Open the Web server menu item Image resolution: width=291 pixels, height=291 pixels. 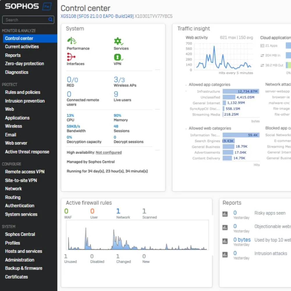(x=16, y=143)
